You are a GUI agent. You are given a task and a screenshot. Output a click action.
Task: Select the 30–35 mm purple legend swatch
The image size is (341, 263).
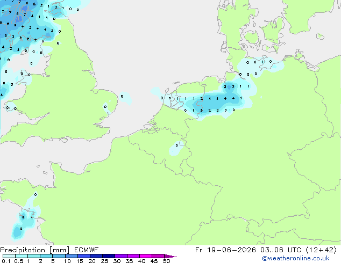tap(120, 256)
